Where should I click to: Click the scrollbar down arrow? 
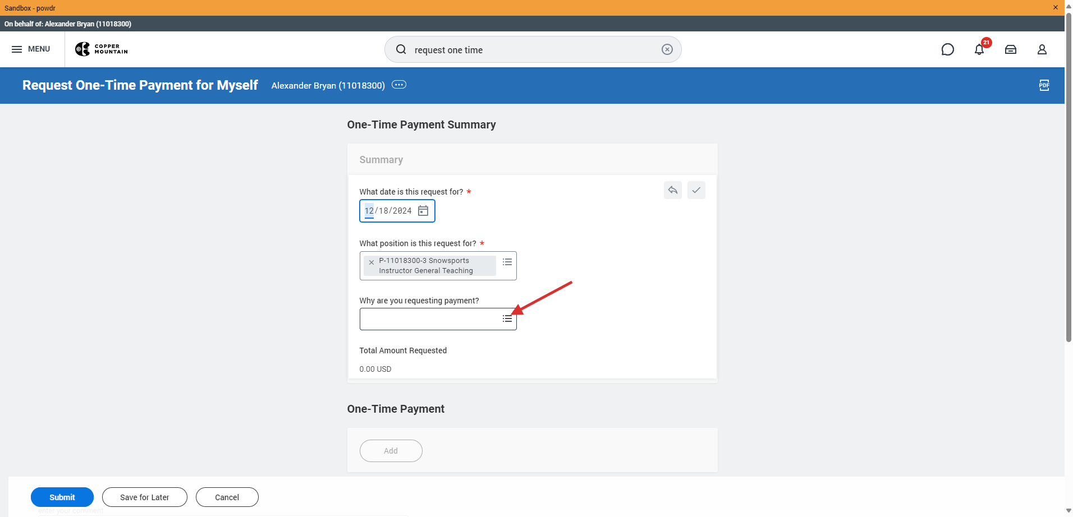coord(1069,511)
